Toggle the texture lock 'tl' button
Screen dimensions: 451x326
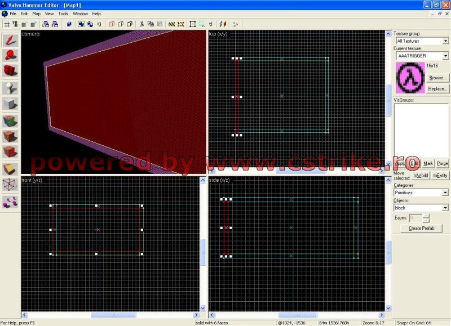click(211, 24)
